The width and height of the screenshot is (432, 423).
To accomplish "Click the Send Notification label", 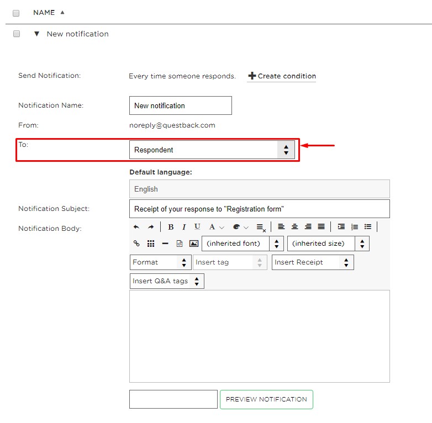I will point(49,76).
